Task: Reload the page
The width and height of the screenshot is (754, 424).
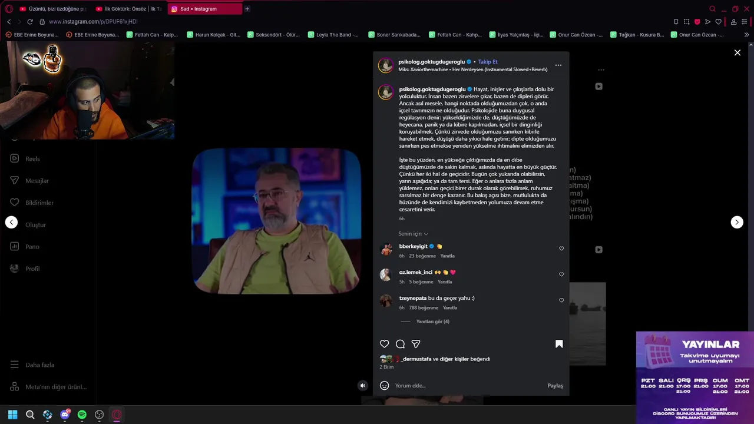Action: click(x=29, y=22)
